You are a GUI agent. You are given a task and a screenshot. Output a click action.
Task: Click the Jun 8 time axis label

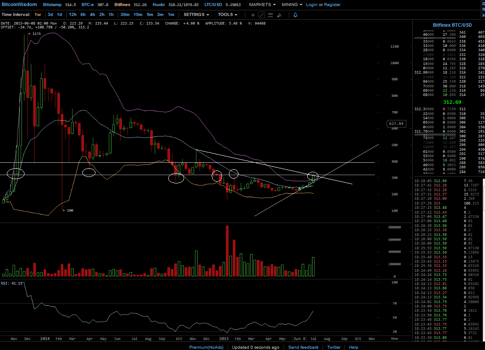(x=300, y=338)
